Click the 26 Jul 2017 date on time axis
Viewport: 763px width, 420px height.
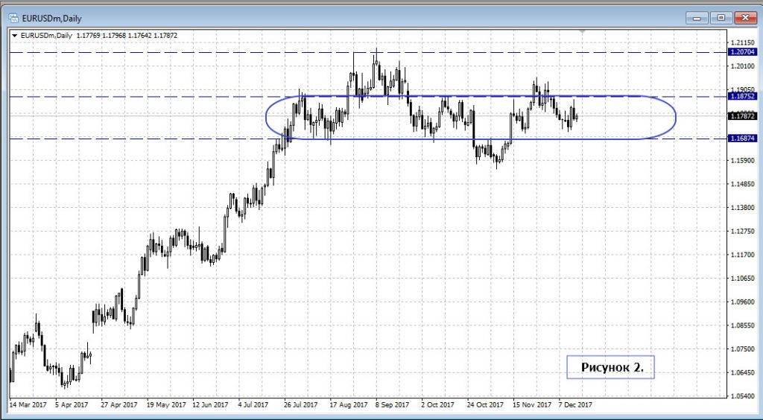tap(302, 405)
